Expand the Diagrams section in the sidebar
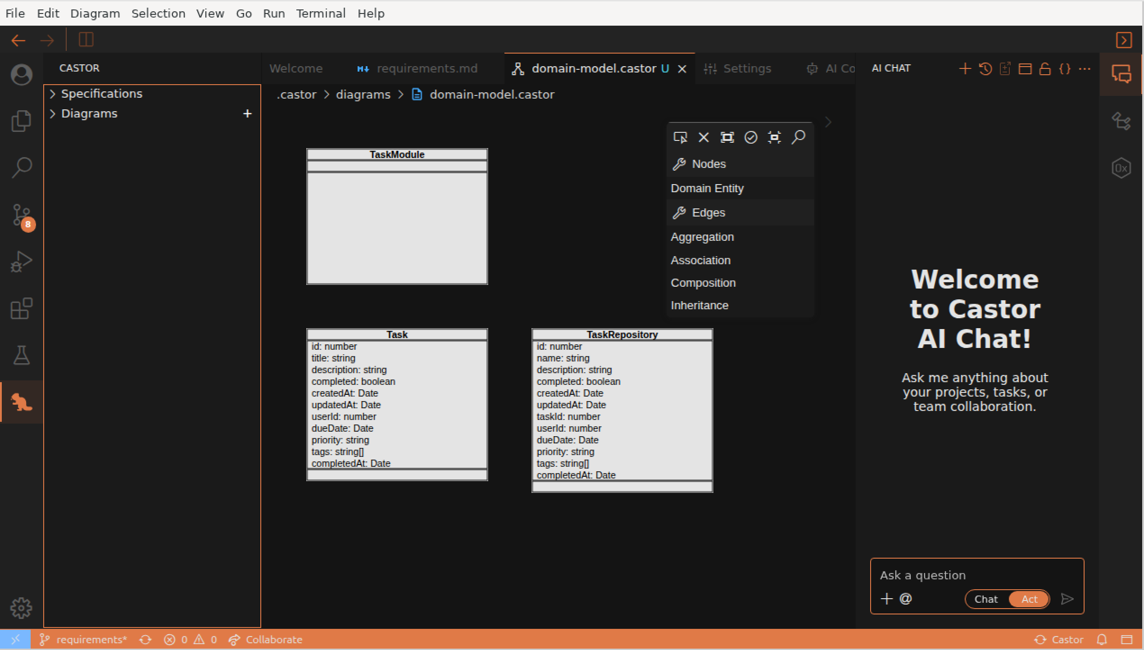The height and width of the screenshot is (650, 1144). 89,113
